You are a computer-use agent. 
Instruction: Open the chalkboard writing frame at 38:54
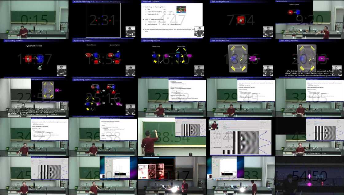pos(172,136)
